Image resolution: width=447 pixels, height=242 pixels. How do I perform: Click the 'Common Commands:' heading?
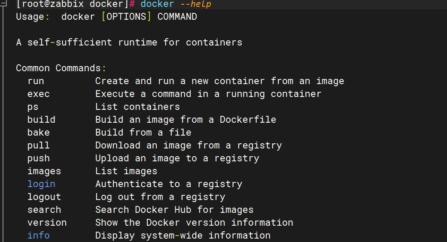[x=61, y=68]
